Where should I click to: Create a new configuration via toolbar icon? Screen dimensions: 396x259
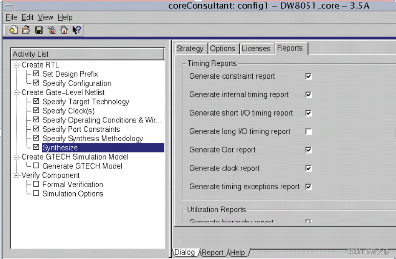click(14, 30)
